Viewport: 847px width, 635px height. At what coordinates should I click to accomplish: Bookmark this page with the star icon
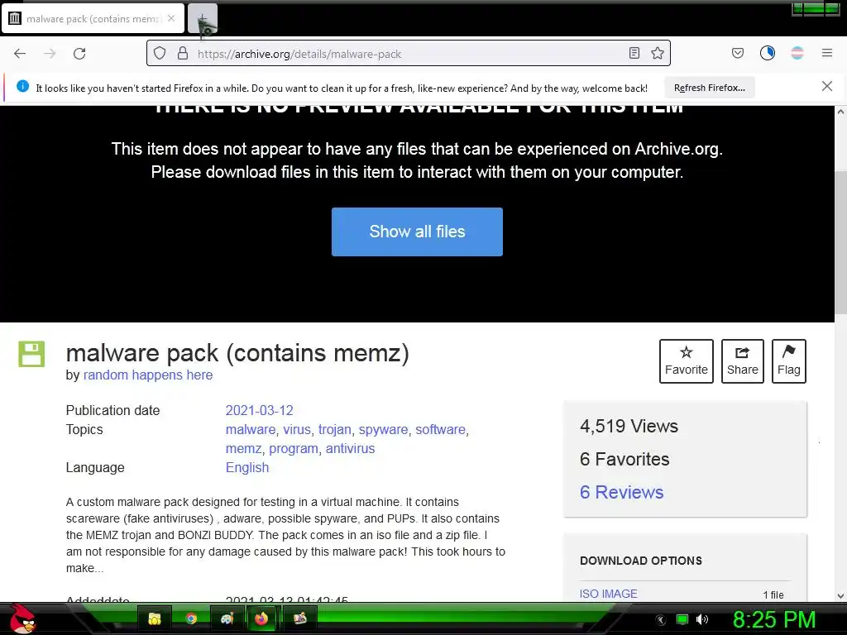tap(658, 53)
